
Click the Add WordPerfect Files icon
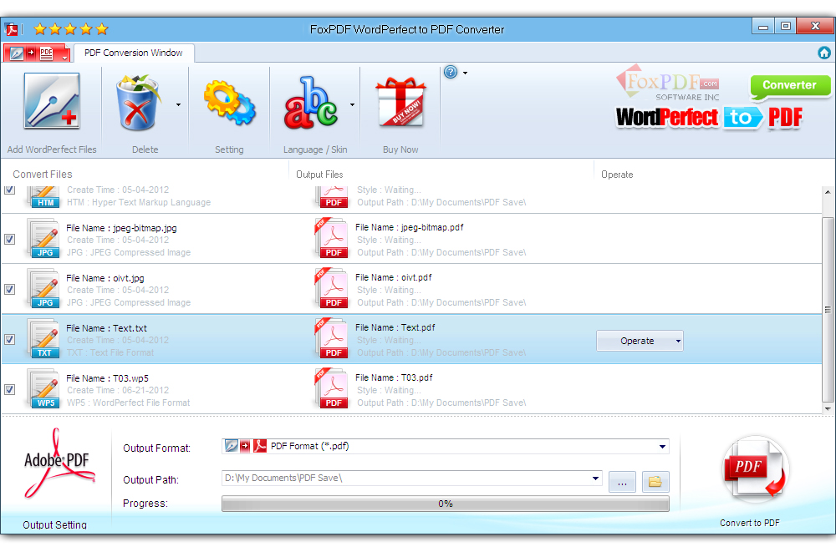click(x=52, y=101)
